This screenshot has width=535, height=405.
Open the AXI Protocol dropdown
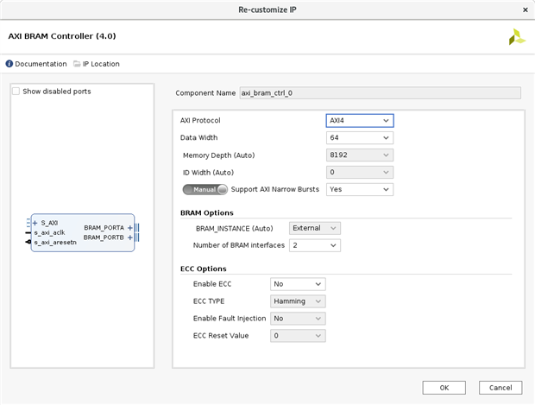click(359, 121)
